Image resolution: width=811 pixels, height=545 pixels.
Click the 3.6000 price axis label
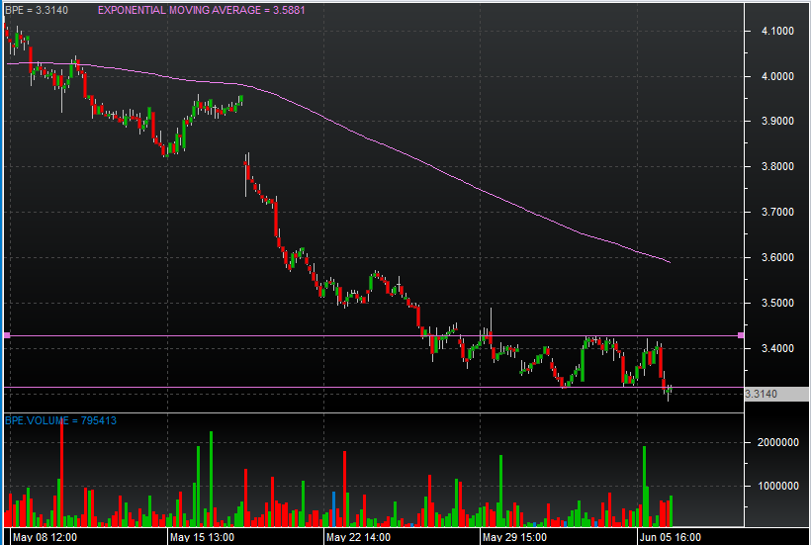tap(777, 257)
